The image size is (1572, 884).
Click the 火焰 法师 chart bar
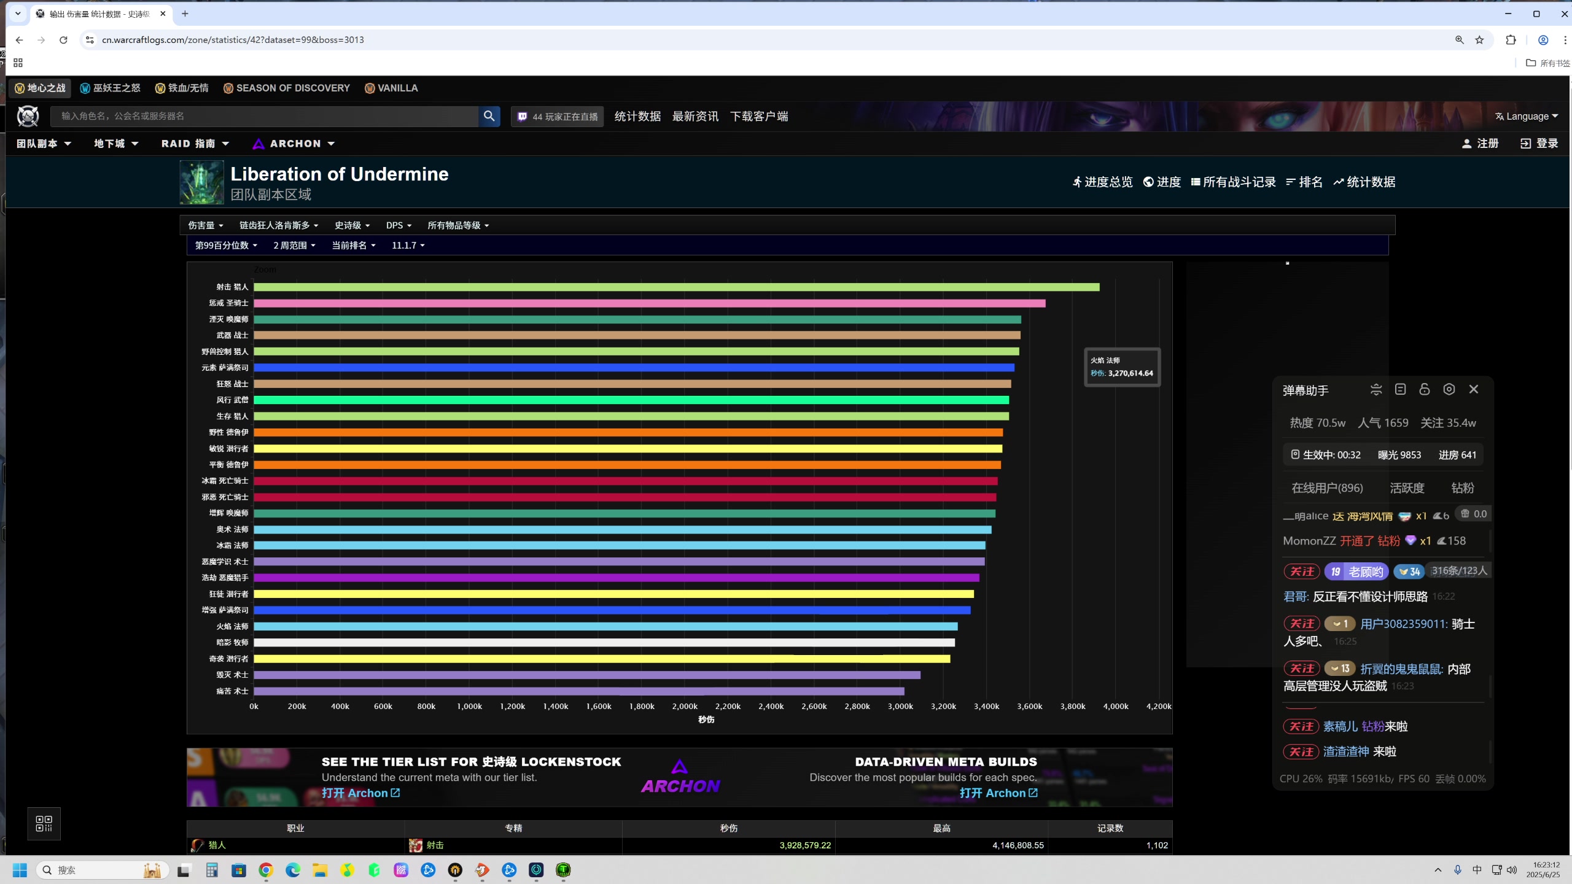coord(605,626)
